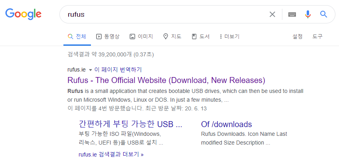Open the Of /downloads sitelink
Image resolution: width=339 pixels, height=166 pixels.
point(227,124)
